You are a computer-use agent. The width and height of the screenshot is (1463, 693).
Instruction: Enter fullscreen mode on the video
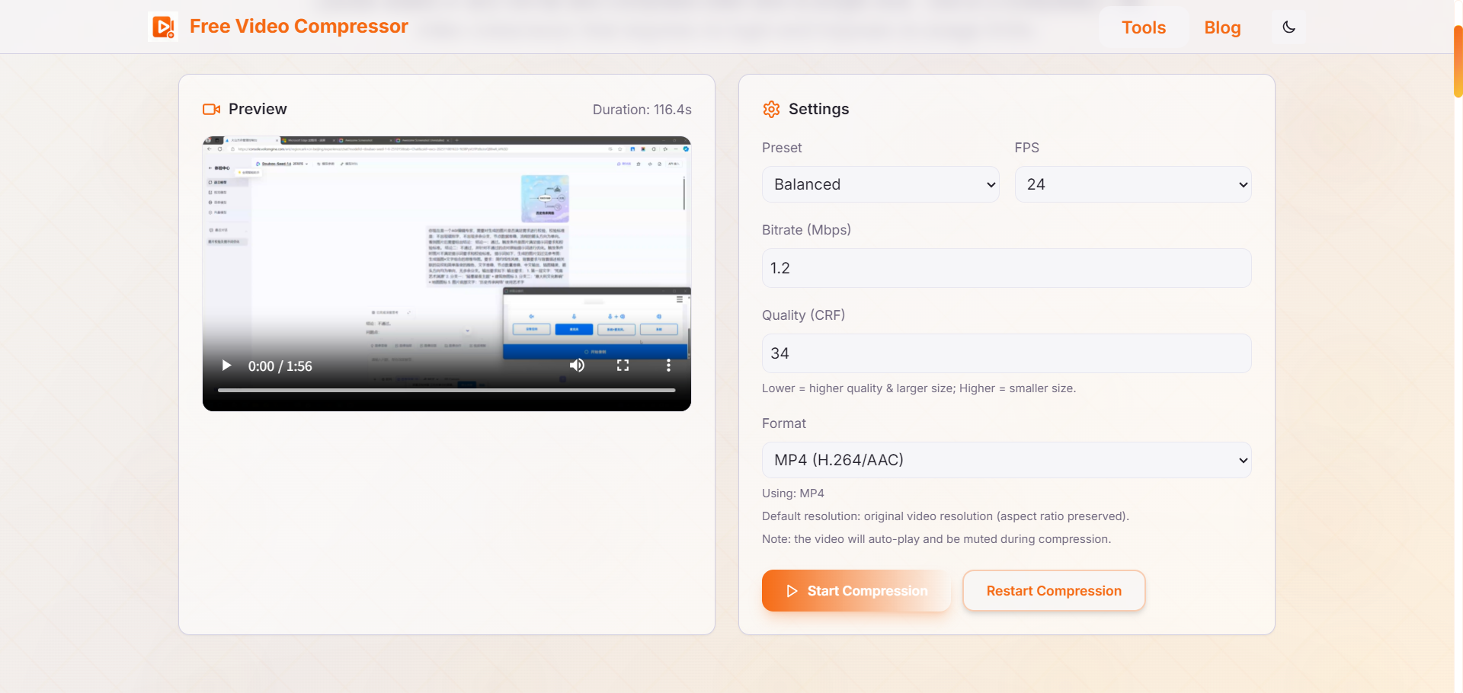pyautogui.click(x=623, y=366)
